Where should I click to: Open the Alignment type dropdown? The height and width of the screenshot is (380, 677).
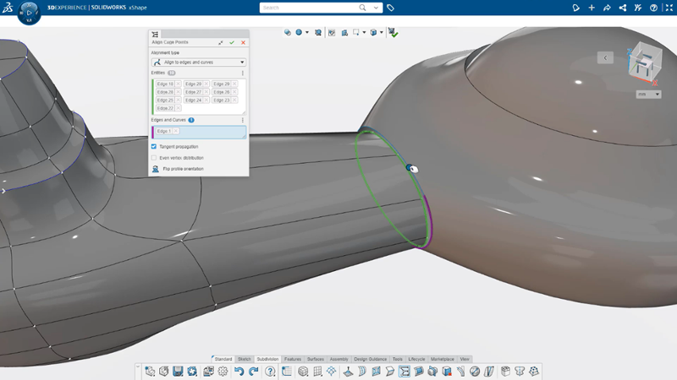pos(199,62)
